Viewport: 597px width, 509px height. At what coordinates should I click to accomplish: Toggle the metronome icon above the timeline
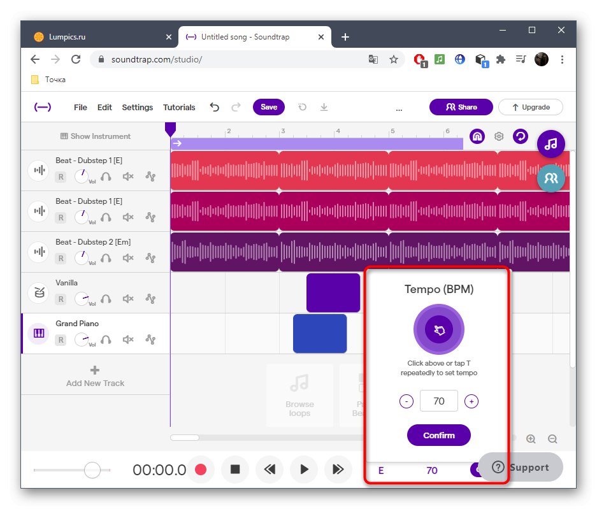coord(477,136)
